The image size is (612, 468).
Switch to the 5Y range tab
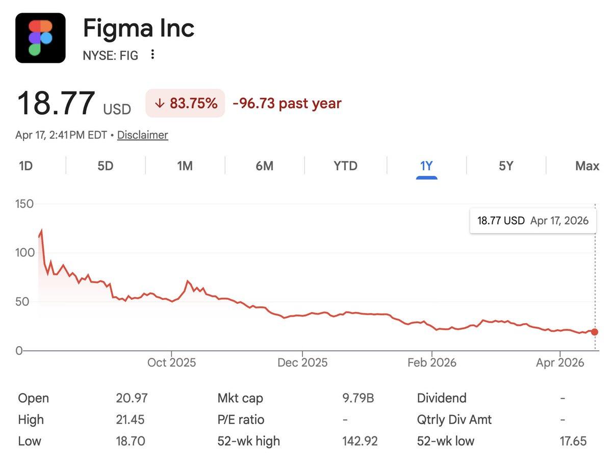[x=505, y=166]
